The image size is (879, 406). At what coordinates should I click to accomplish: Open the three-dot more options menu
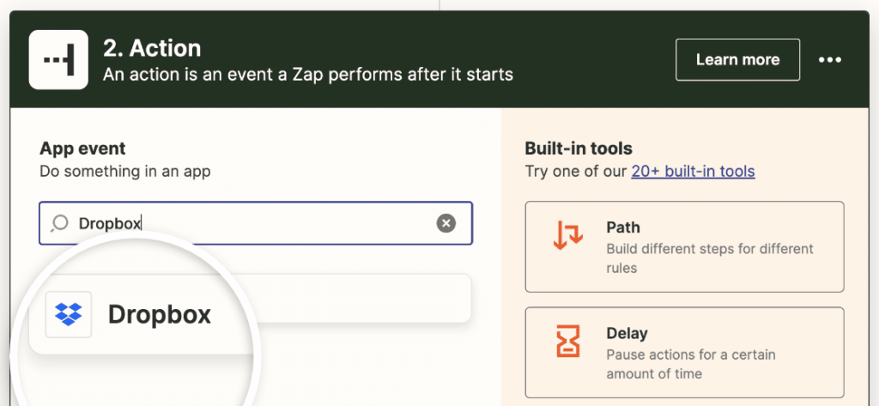click(x=830, y=59)
